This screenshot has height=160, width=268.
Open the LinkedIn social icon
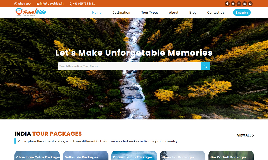pos(245,4)
